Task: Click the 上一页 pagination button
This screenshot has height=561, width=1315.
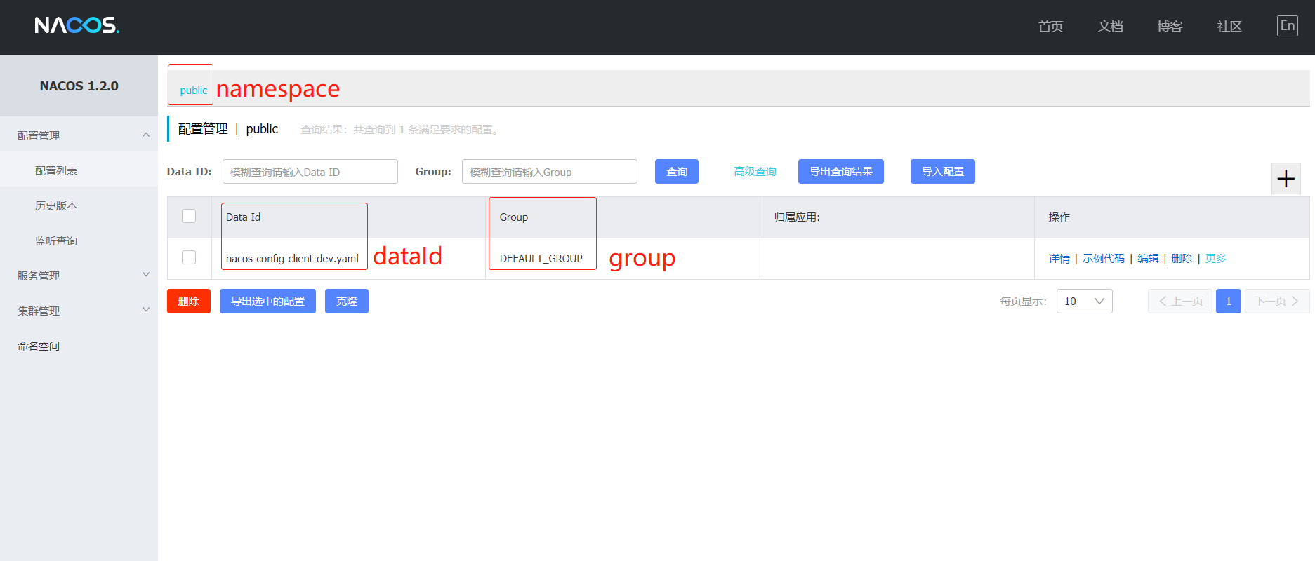Action: pos(1179,302)
